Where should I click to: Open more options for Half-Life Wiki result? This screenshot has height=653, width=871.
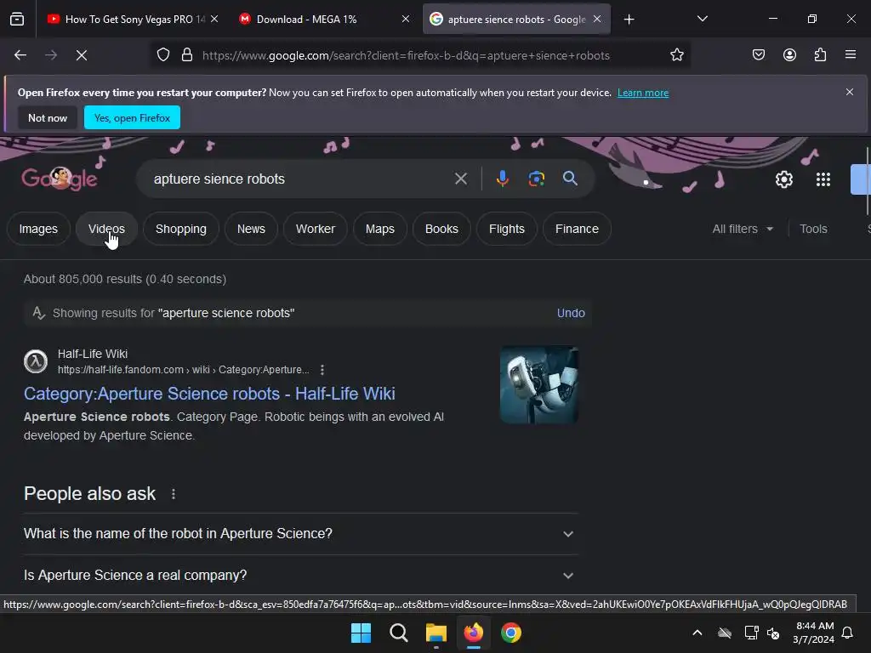tap(322, 370)
